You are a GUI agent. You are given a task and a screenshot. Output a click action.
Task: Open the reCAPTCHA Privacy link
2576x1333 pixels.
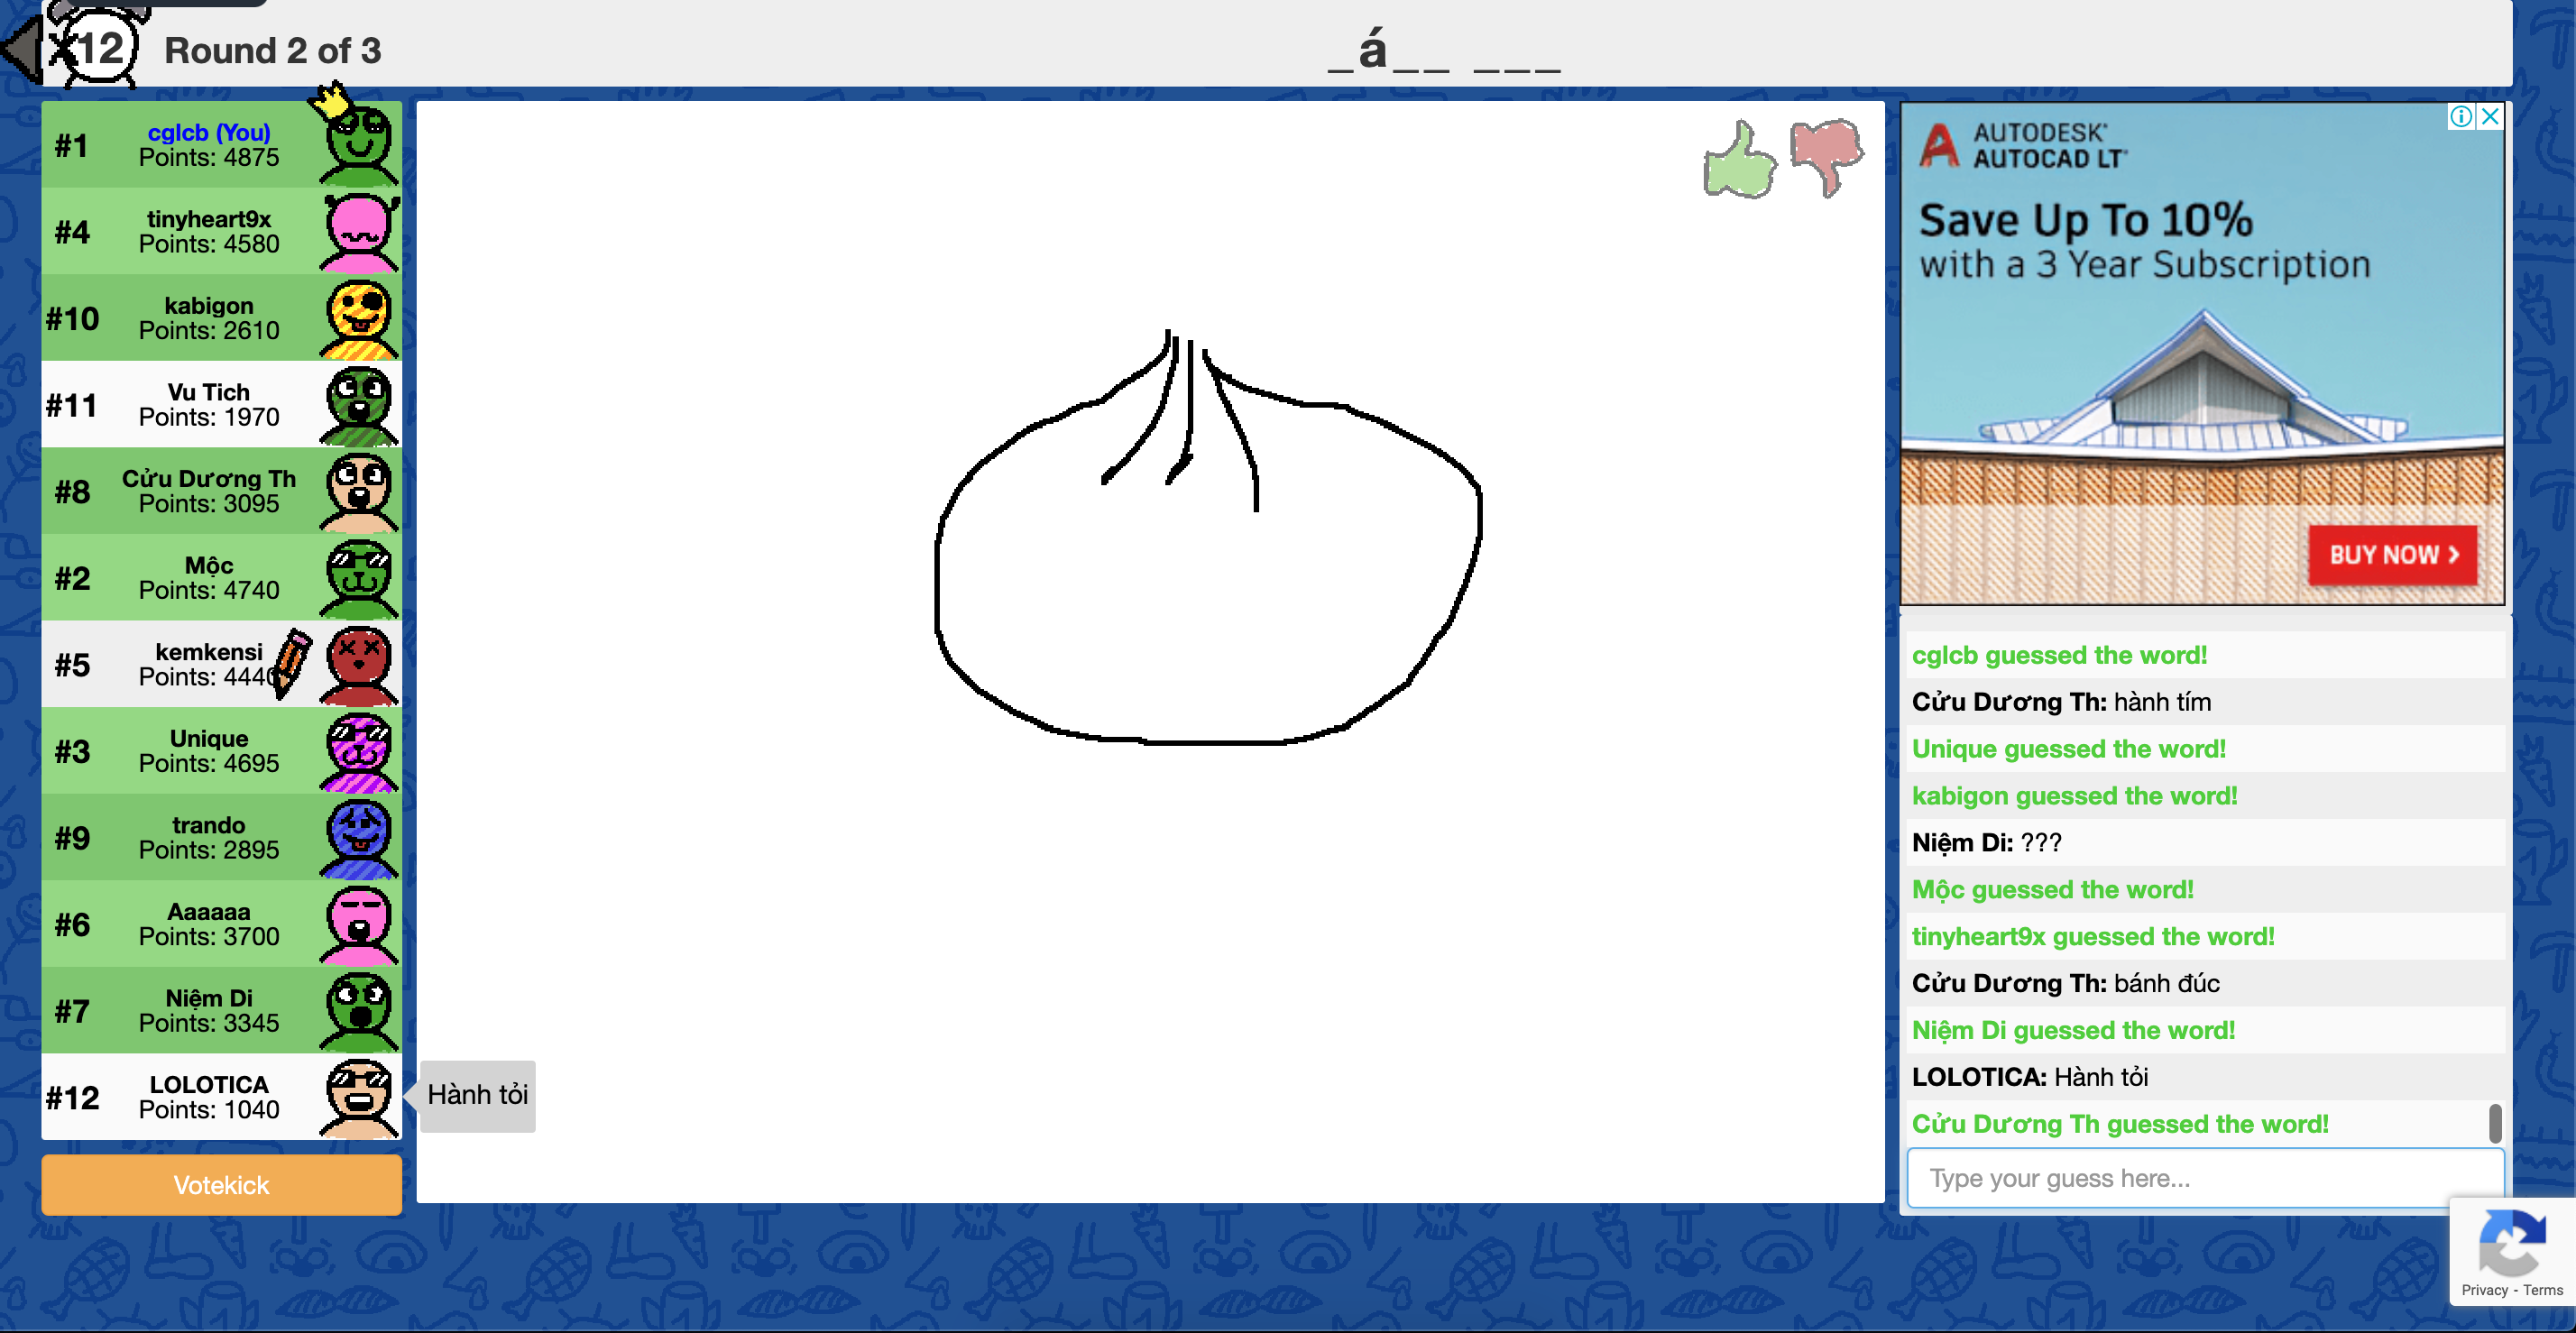pyautogui.click(x=2484, y=1291)
